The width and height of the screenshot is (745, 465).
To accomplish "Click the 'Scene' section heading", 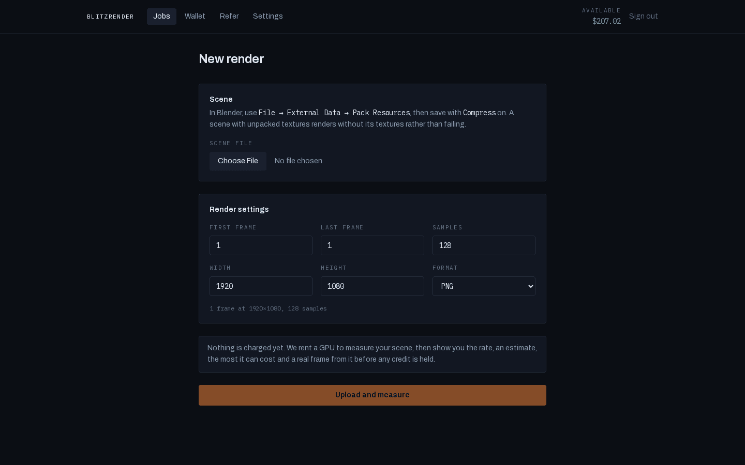I will pyautogui.click(x=221, y=99).
